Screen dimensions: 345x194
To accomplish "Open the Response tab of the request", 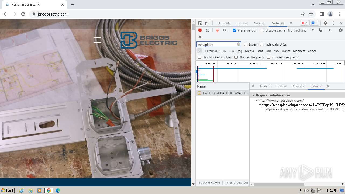I will (x=298, y=86).
